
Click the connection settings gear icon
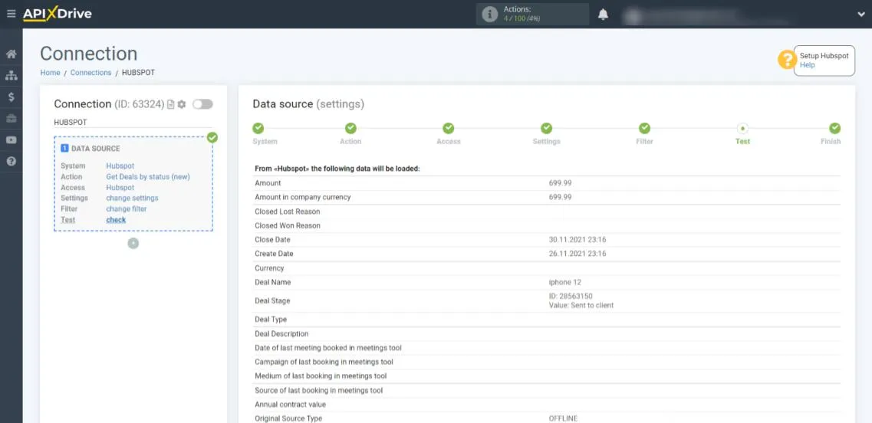tap(182, 104)
